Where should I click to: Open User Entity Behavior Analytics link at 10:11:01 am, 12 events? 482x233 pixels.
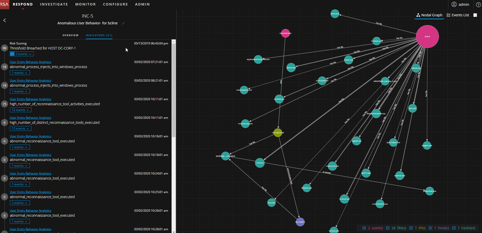coord(30,99)
